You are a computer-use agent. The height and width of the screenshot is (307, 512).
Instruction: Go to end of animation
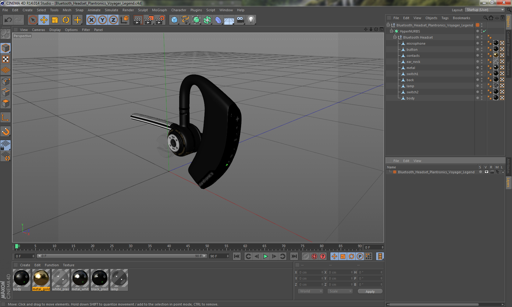(294, 256)
